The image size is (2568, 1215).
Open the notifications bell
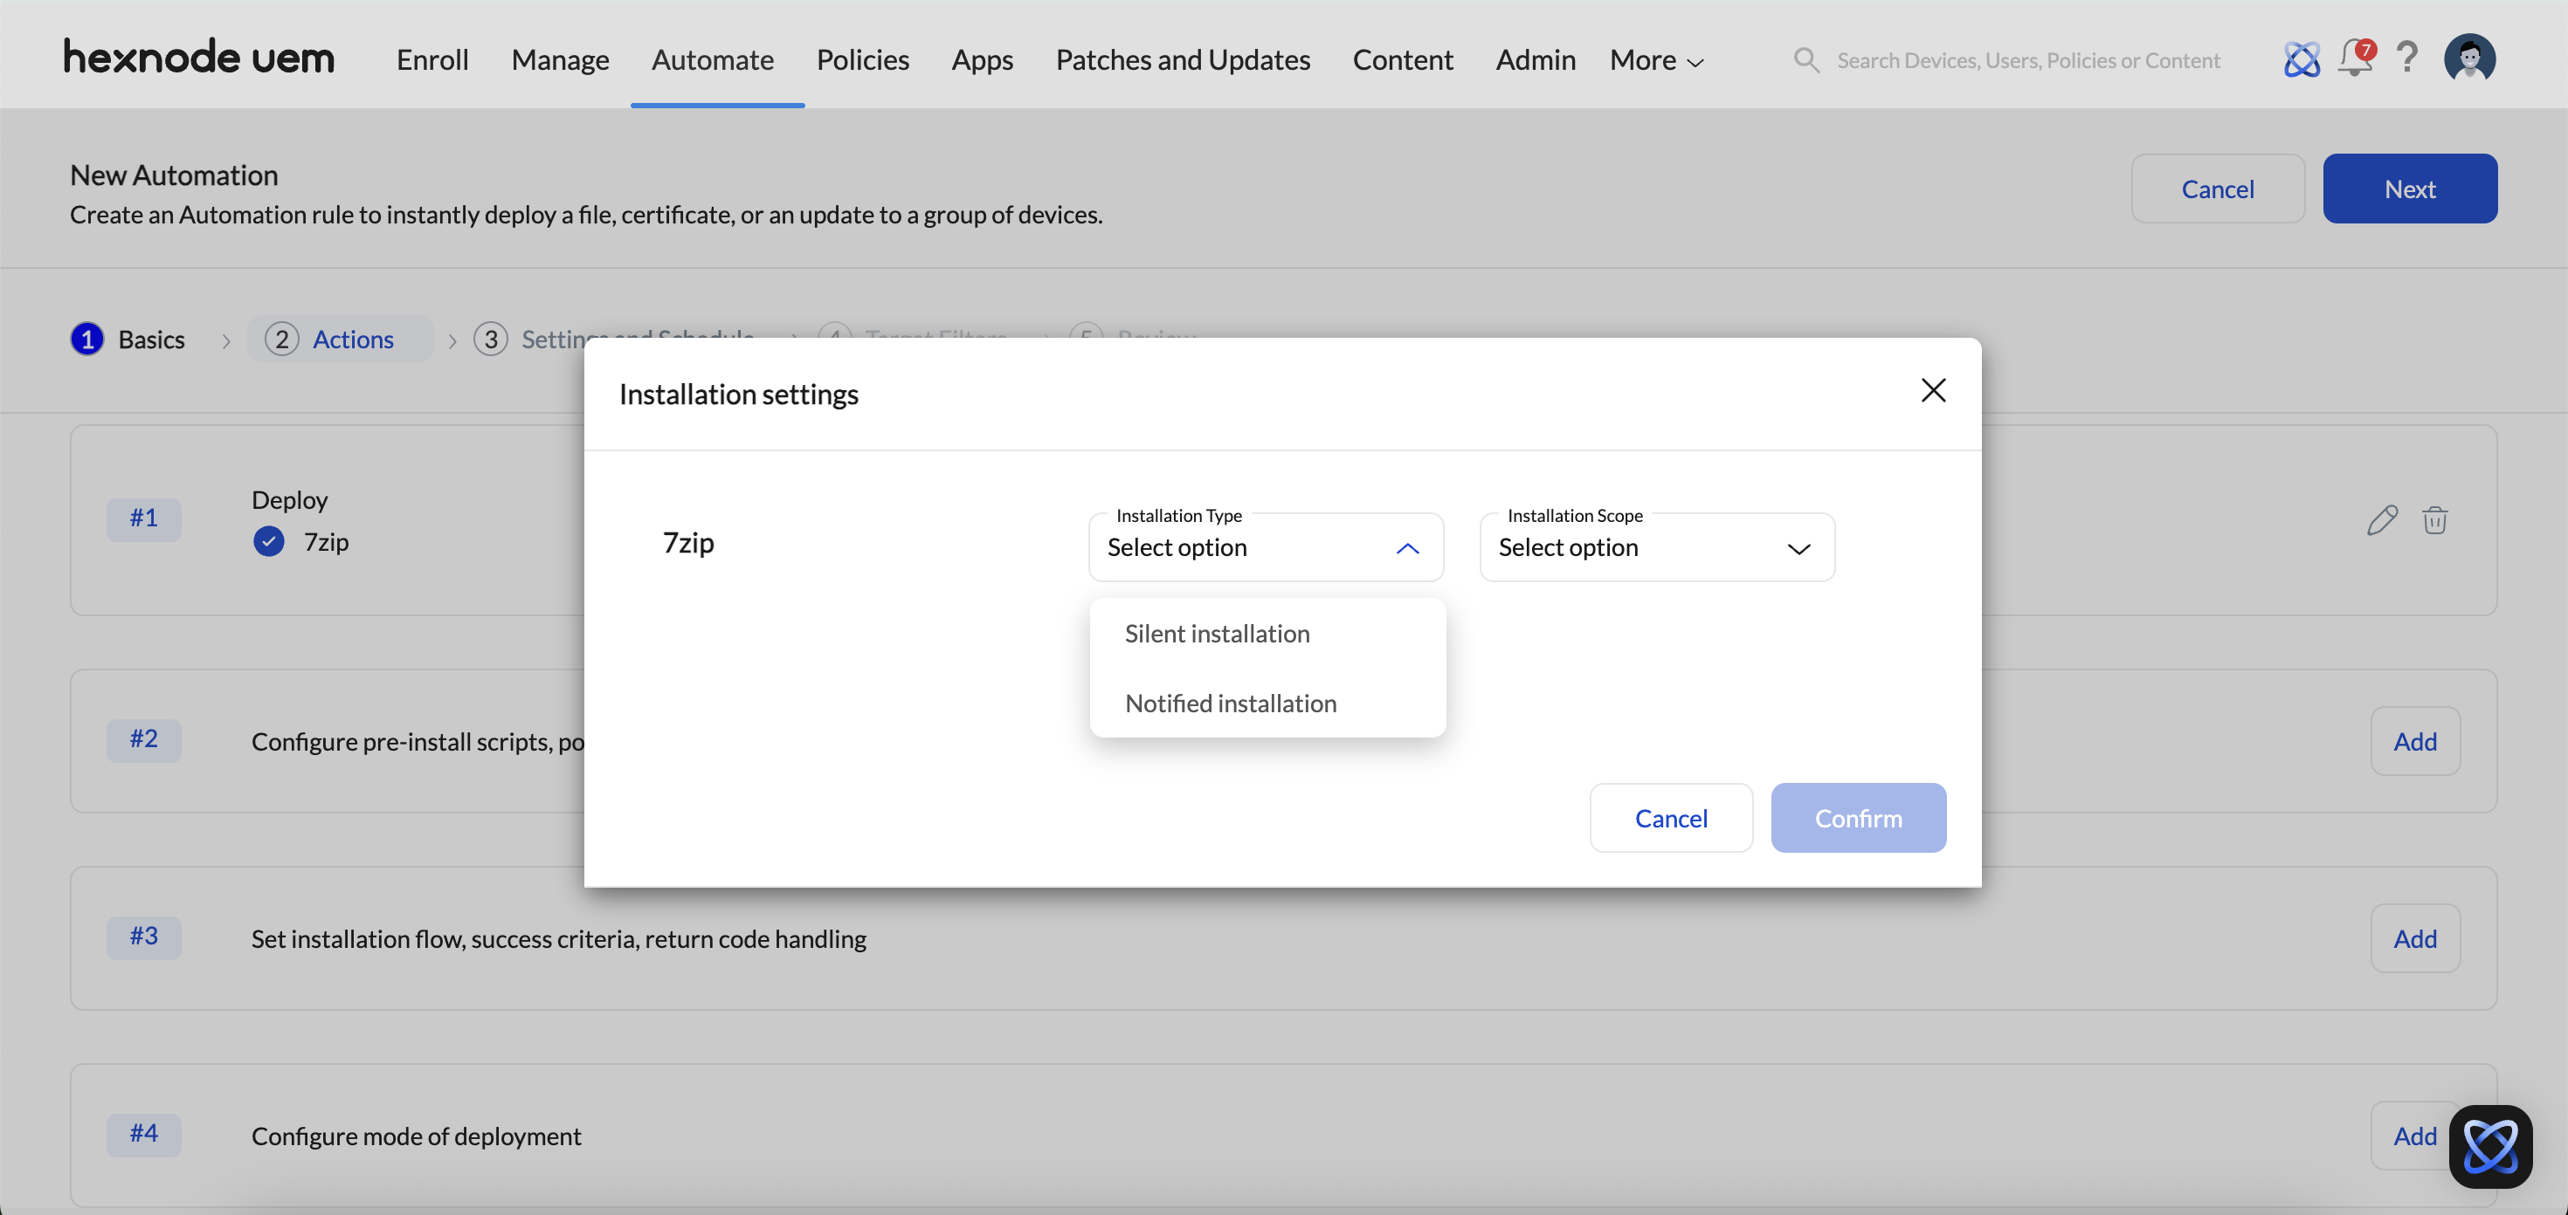[2356, 58]
